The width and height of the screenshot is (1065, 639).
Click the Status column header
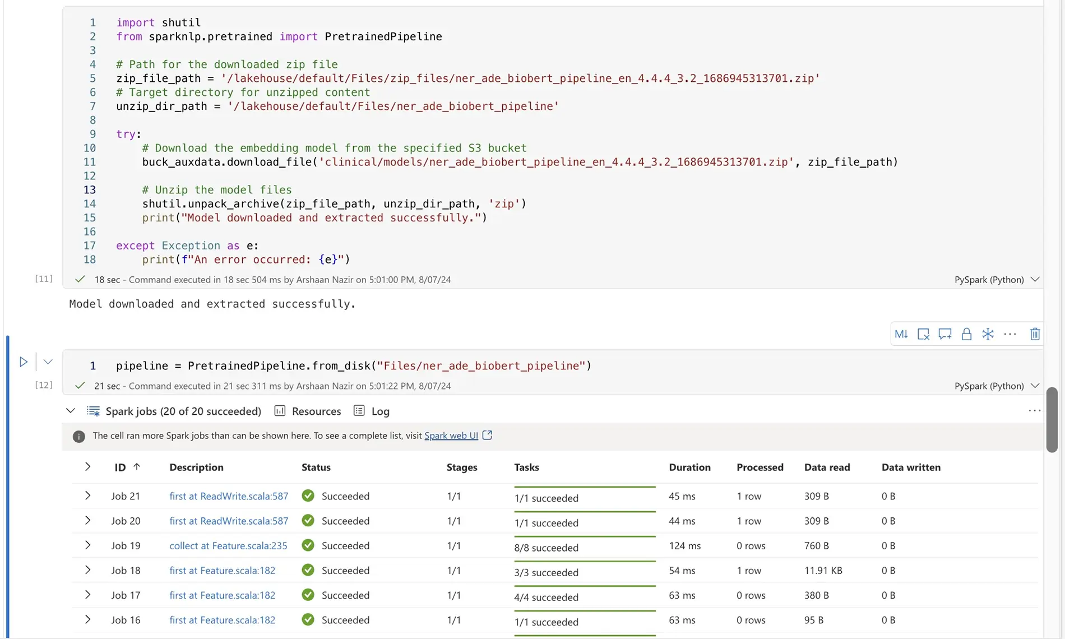[x=316, y=467]
